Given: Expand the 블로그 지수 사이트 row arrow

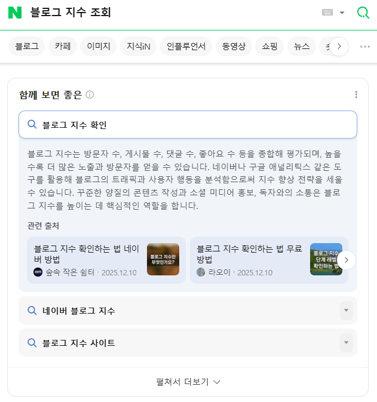Looking at the screenshot, I should pyautogui.click(x=346, y=343).
